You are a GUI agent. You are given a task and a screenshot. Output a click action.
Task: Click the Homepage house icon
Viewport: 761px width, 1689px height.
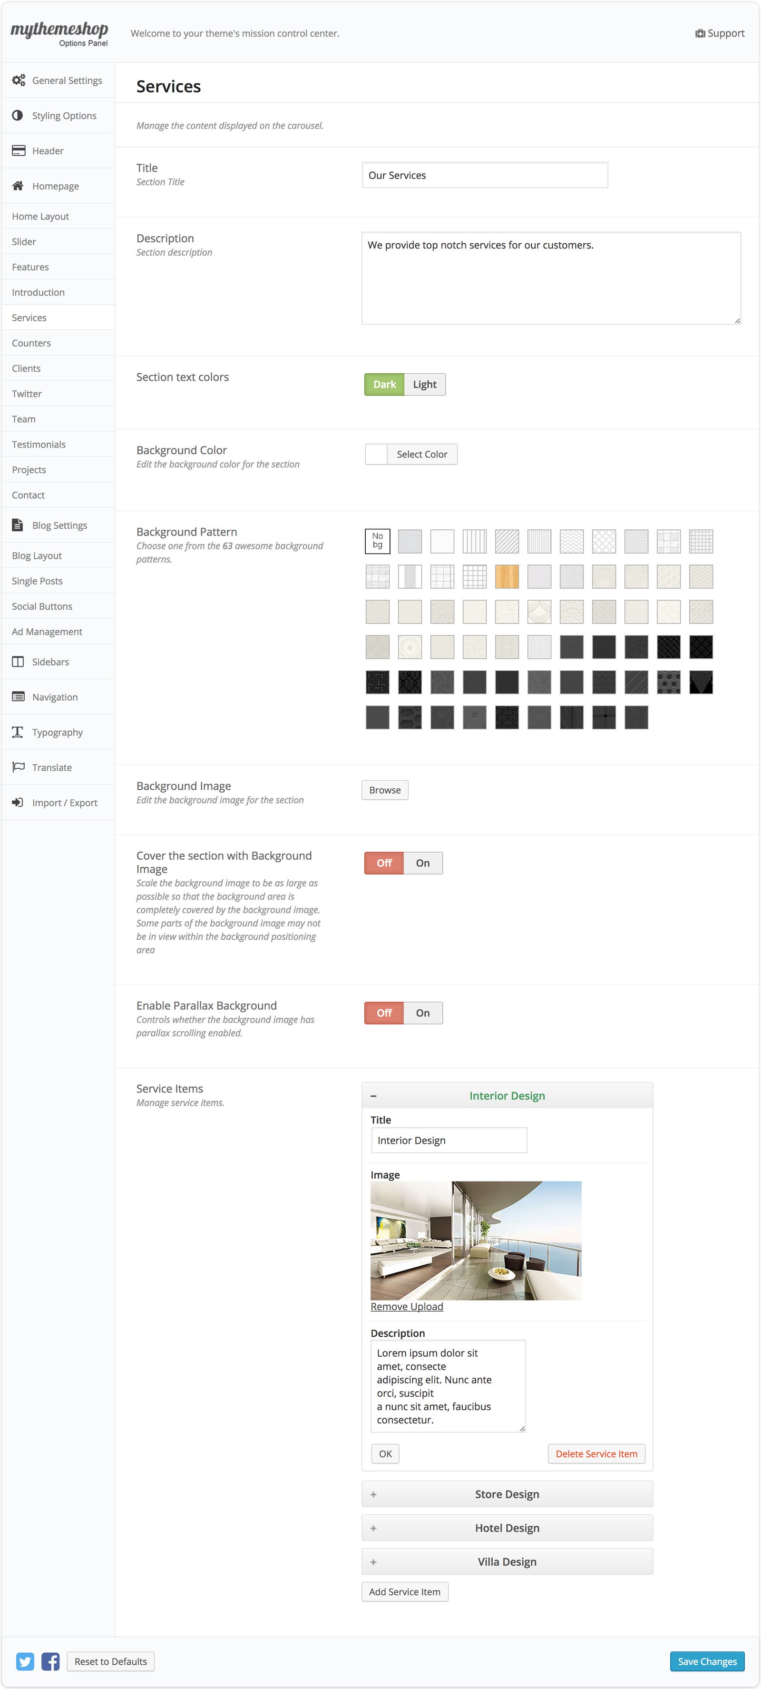tap(18, 186)
